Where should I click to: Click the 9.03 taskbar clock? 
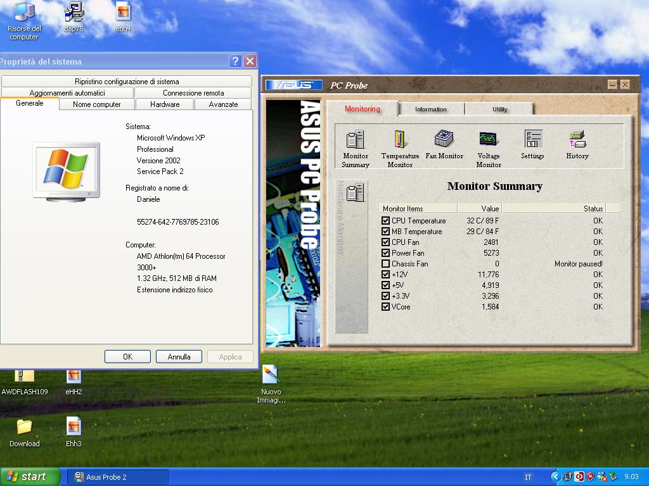[632, 477]
